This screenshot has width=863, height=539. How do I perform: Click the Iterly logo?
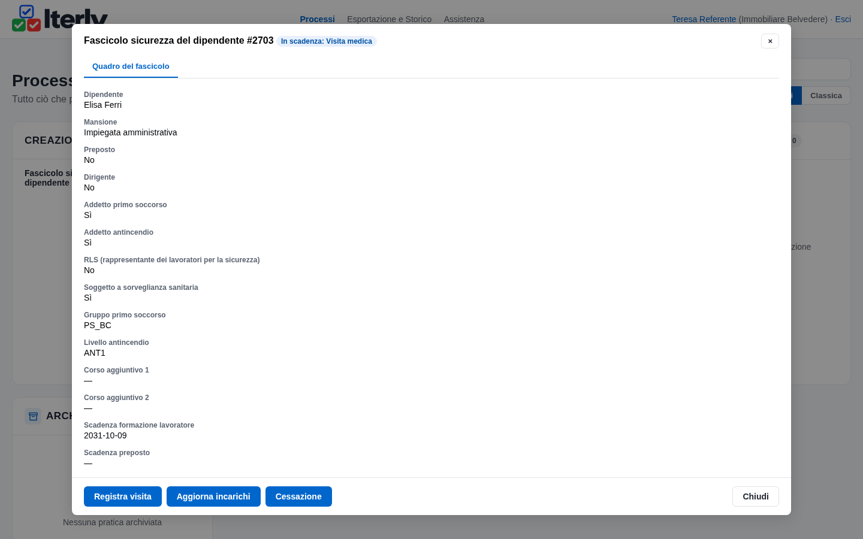pyautogui.click(x=60, y=18)
